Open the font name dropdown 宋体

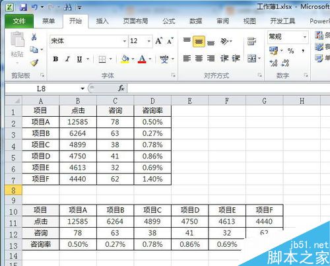coord(125,41)
